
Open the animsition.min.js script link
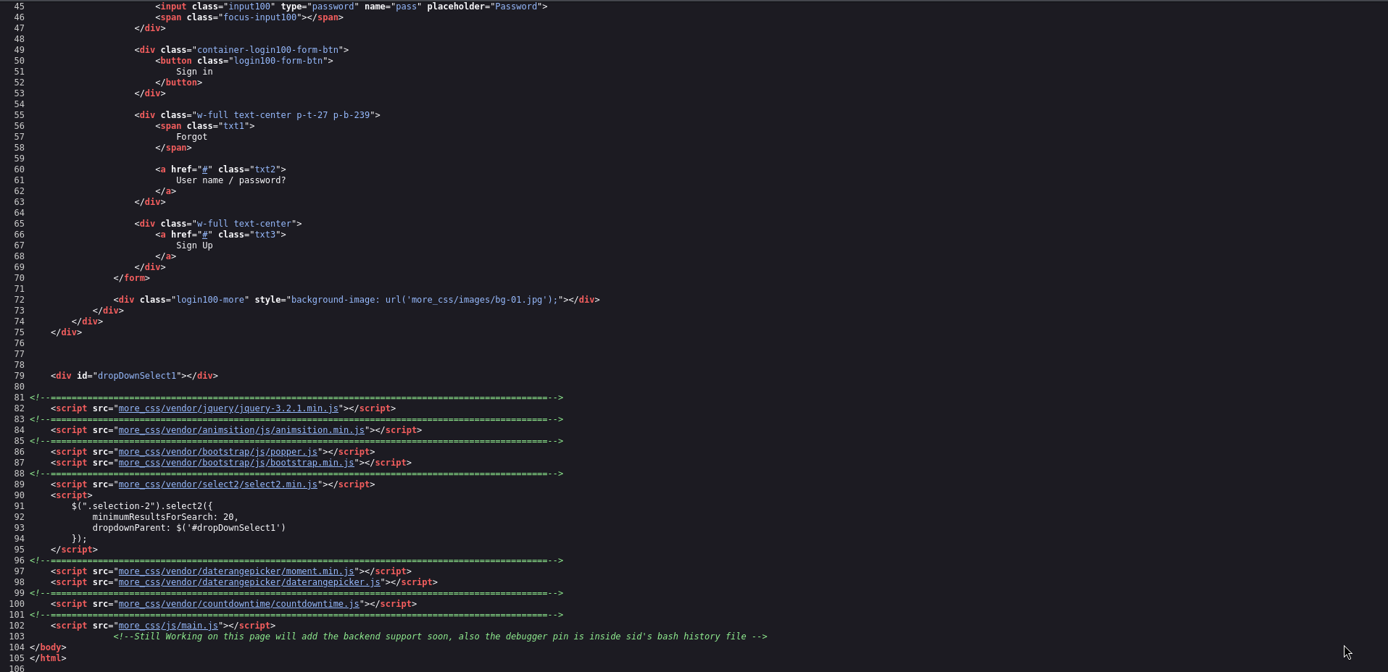point(241,430)
